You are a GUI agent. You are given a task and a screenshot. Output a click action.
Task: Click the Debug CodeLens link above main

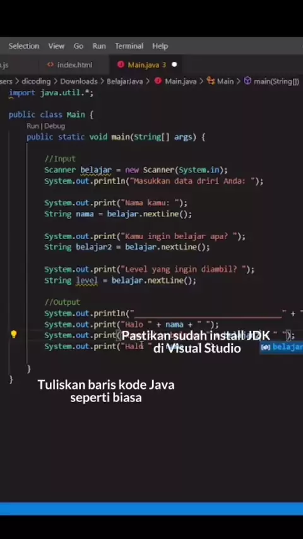[54, 126]
